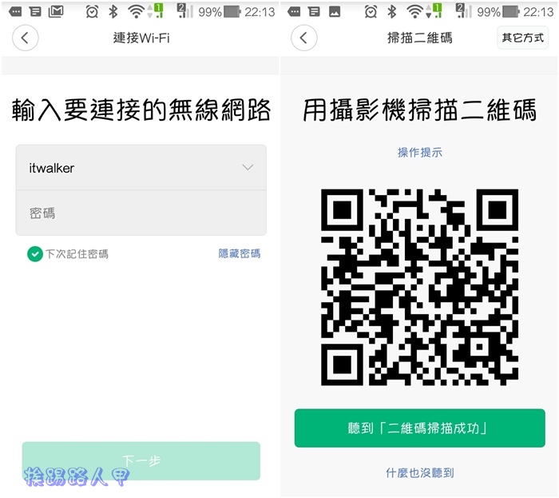Tap the alarm clock icon in the right status bar
Screen dimensions: 559x498
click(x=371, y=12)
